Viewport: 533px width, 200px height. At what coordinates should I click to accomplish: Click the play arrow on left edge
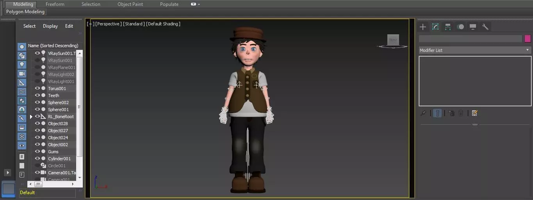point(7,172)
